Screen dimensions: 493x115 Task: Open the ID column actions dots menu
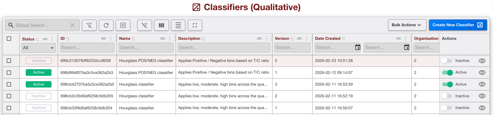tap(111, 39)
